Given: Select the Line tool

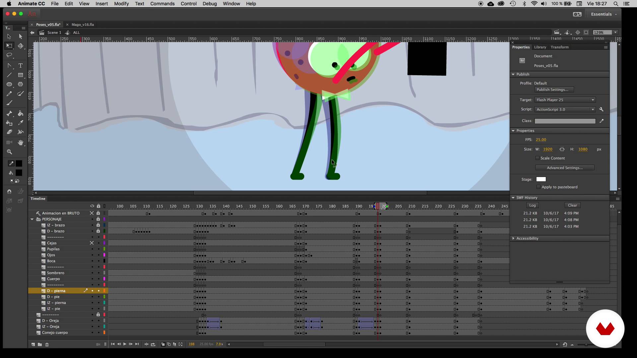Looking at the screenshot, I should (9, 75).
